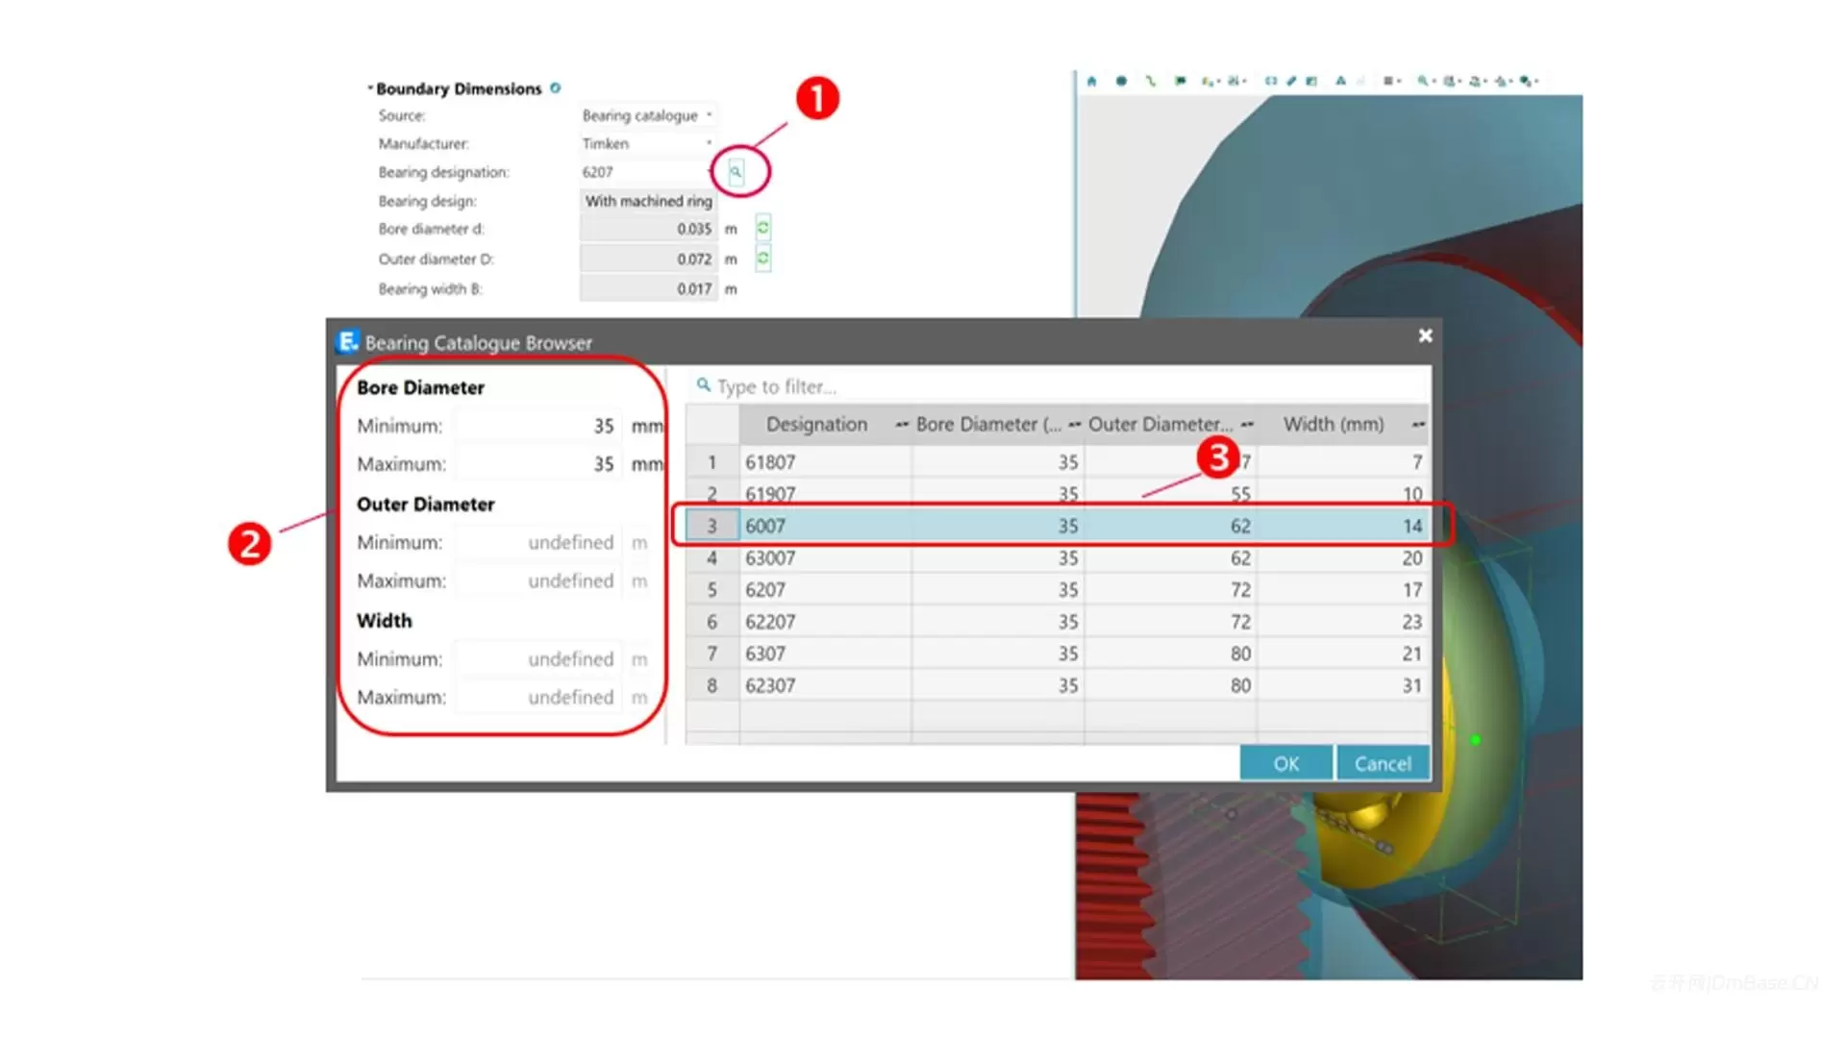Click the green flag icon in viewport toolbar
This screenshot has width=1846, height=1038.
point(1181,81)
